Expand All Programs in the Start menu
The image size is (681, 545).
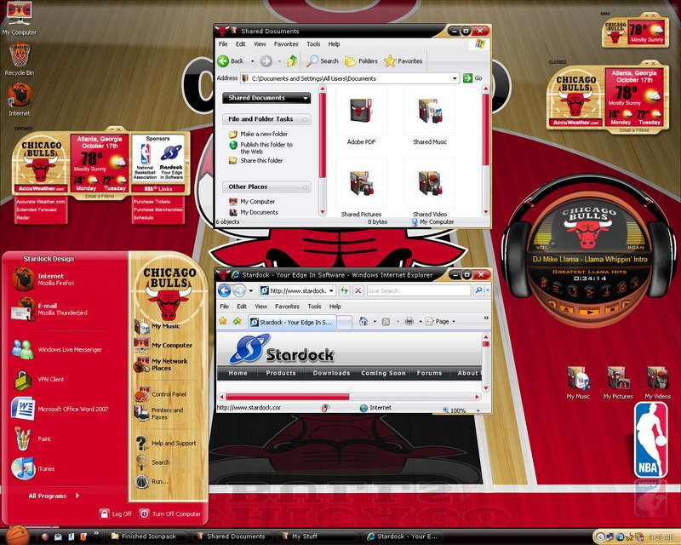pyautogui.click(x=53, y=496)
